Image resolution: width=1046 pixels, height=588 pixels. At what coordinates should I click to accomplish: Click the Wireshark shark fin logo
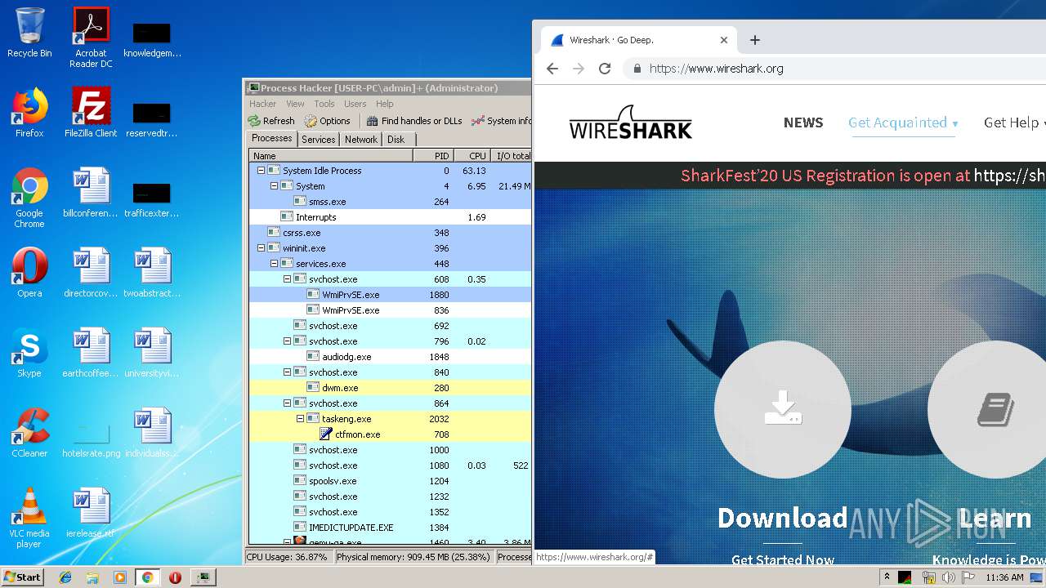tap(630, 122)
